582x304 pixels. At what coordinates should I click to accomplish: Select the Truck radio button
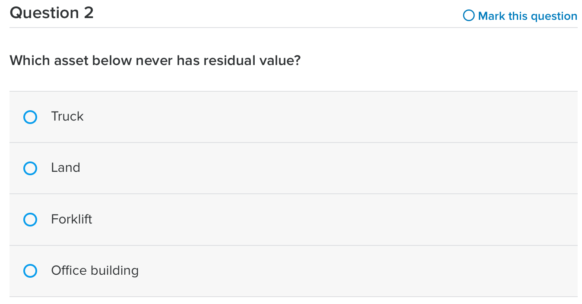pyautogui.click(x=30, y=117)
